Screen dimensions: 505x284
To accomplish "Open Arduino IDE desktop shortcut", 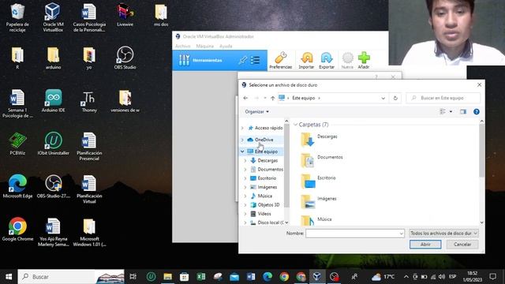I will (x=53, y=100).
